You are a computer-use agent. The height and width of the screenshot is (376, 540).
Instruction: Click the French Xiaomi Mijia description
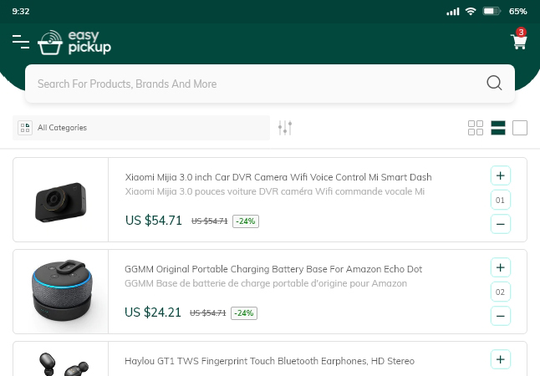(274, 191)
